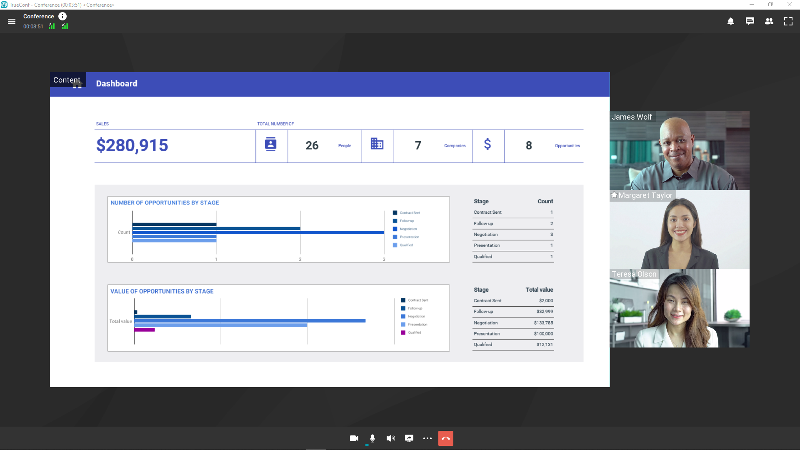Click the TrueConf logo in title bar
The width and height of the screenshot is (800, 450).
[4, 5]
